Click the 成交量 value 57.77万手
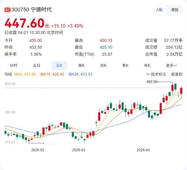This screenshot has height=170, width=187. 173,40
